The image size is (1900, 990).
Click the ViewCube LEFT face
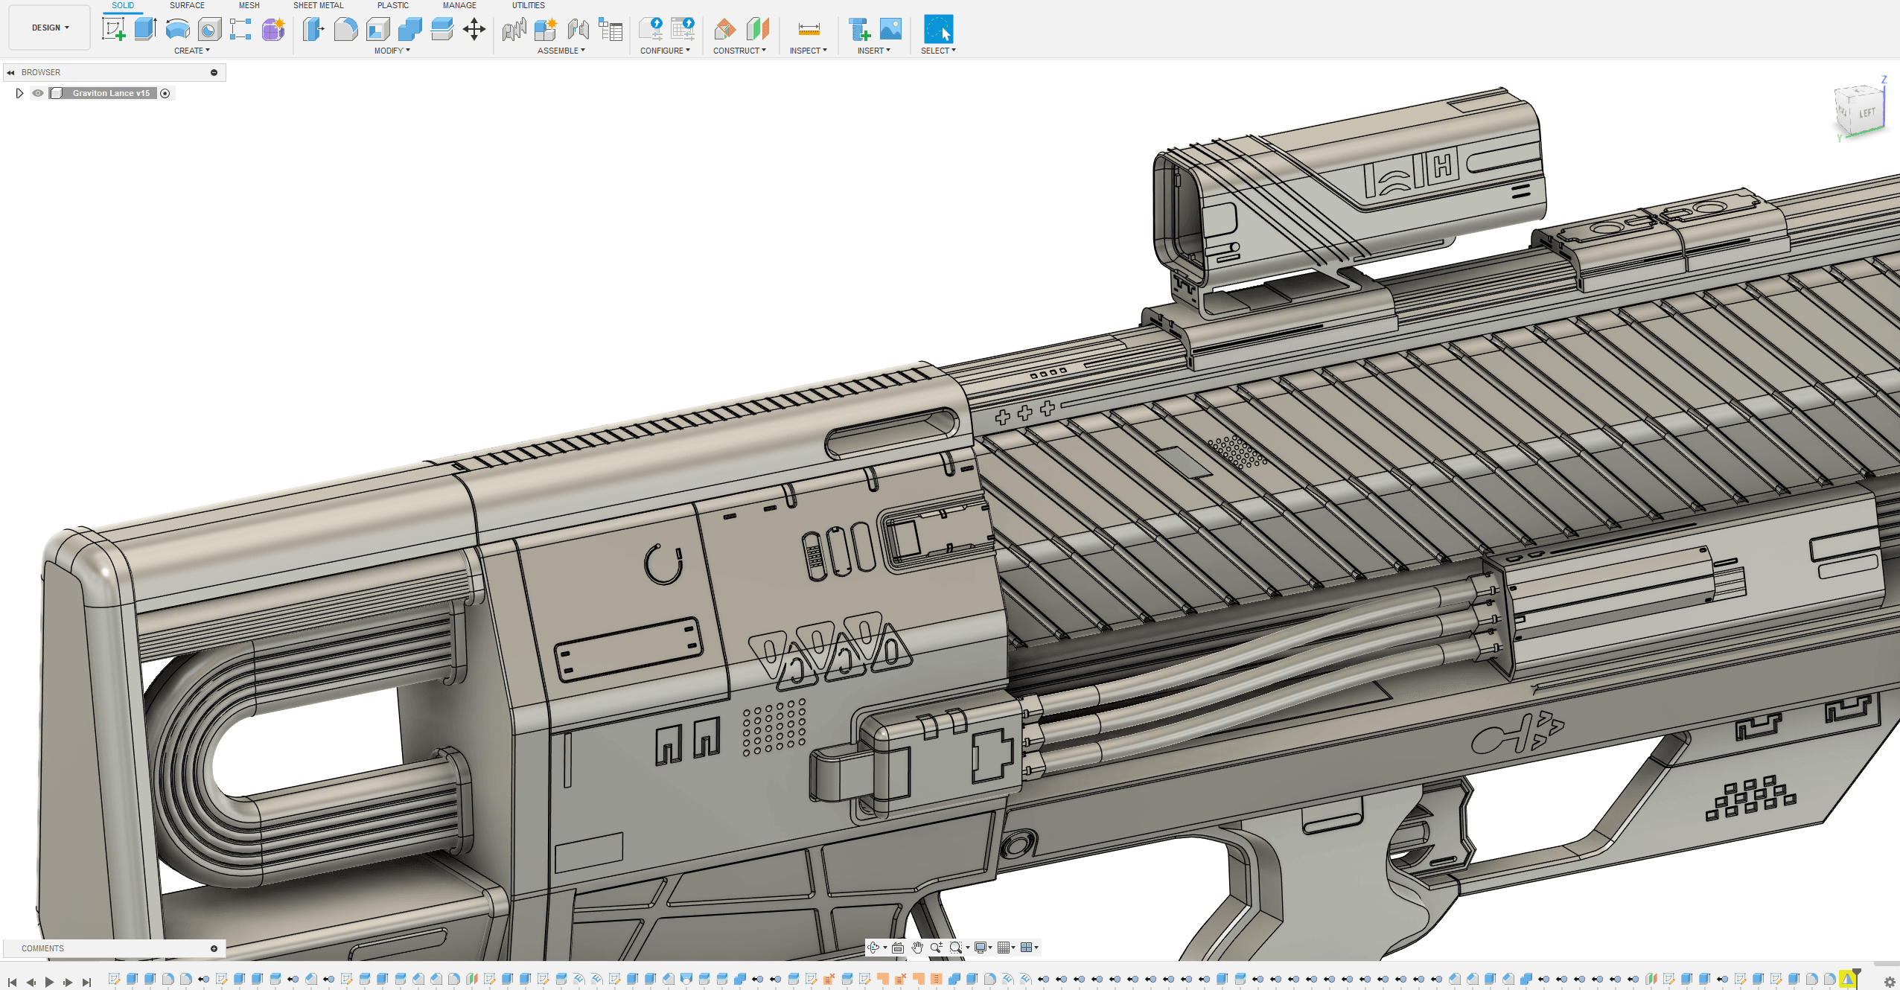1866,113
